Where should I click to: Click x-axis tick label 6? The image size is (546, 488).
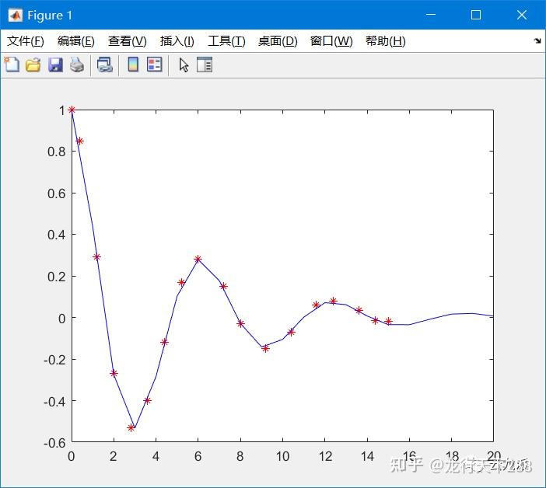pyautogui.click(x=198, y=456)
